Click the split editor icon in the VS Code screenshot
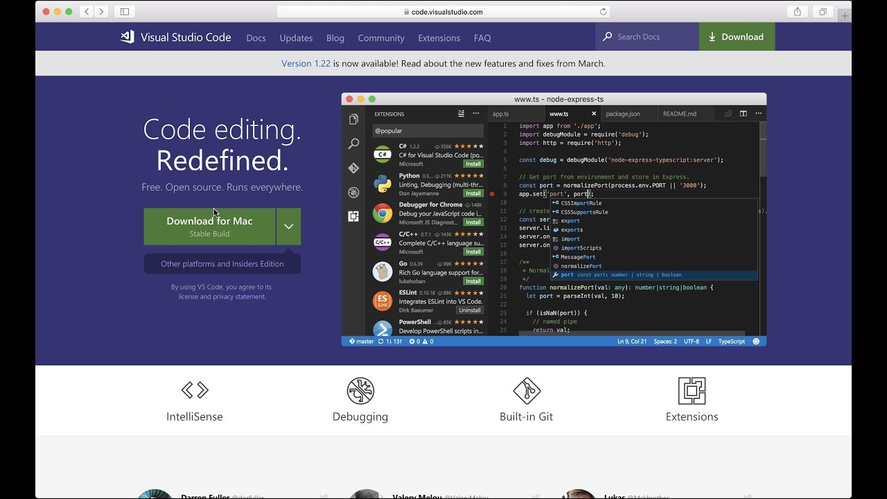Image resolution: width=887 pixels, height=499 pixels. [743, 114]
